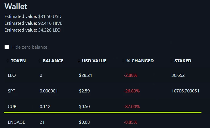Select the CUB token row
Viewport: 210px width, 128px height.
103,107
